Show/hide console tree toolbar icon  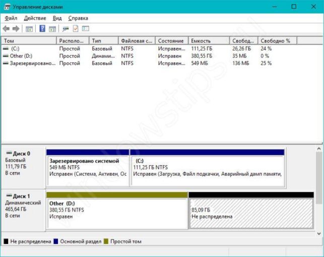29,29
